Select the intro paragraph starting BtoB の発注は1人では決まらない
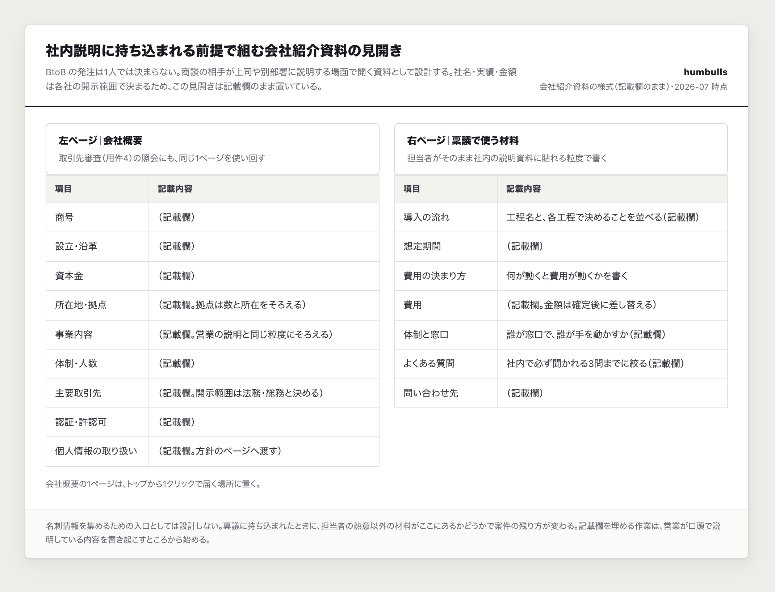 tap(281, 79)
